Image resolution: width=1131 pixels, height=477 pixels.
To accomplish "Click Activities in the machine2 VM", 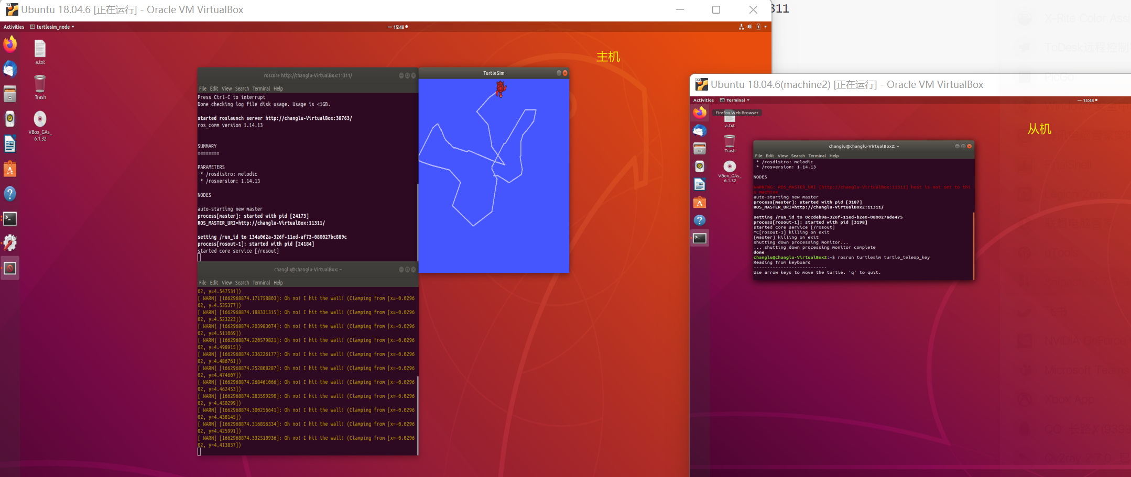I will pos(703,100).
